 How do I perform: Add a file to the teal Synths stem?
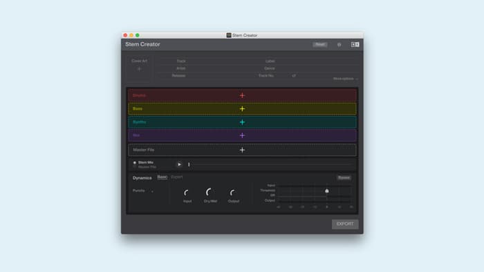[242, 122]
